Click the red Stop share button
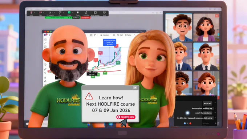This screenshot has width=247, height=139. [85, 18]
